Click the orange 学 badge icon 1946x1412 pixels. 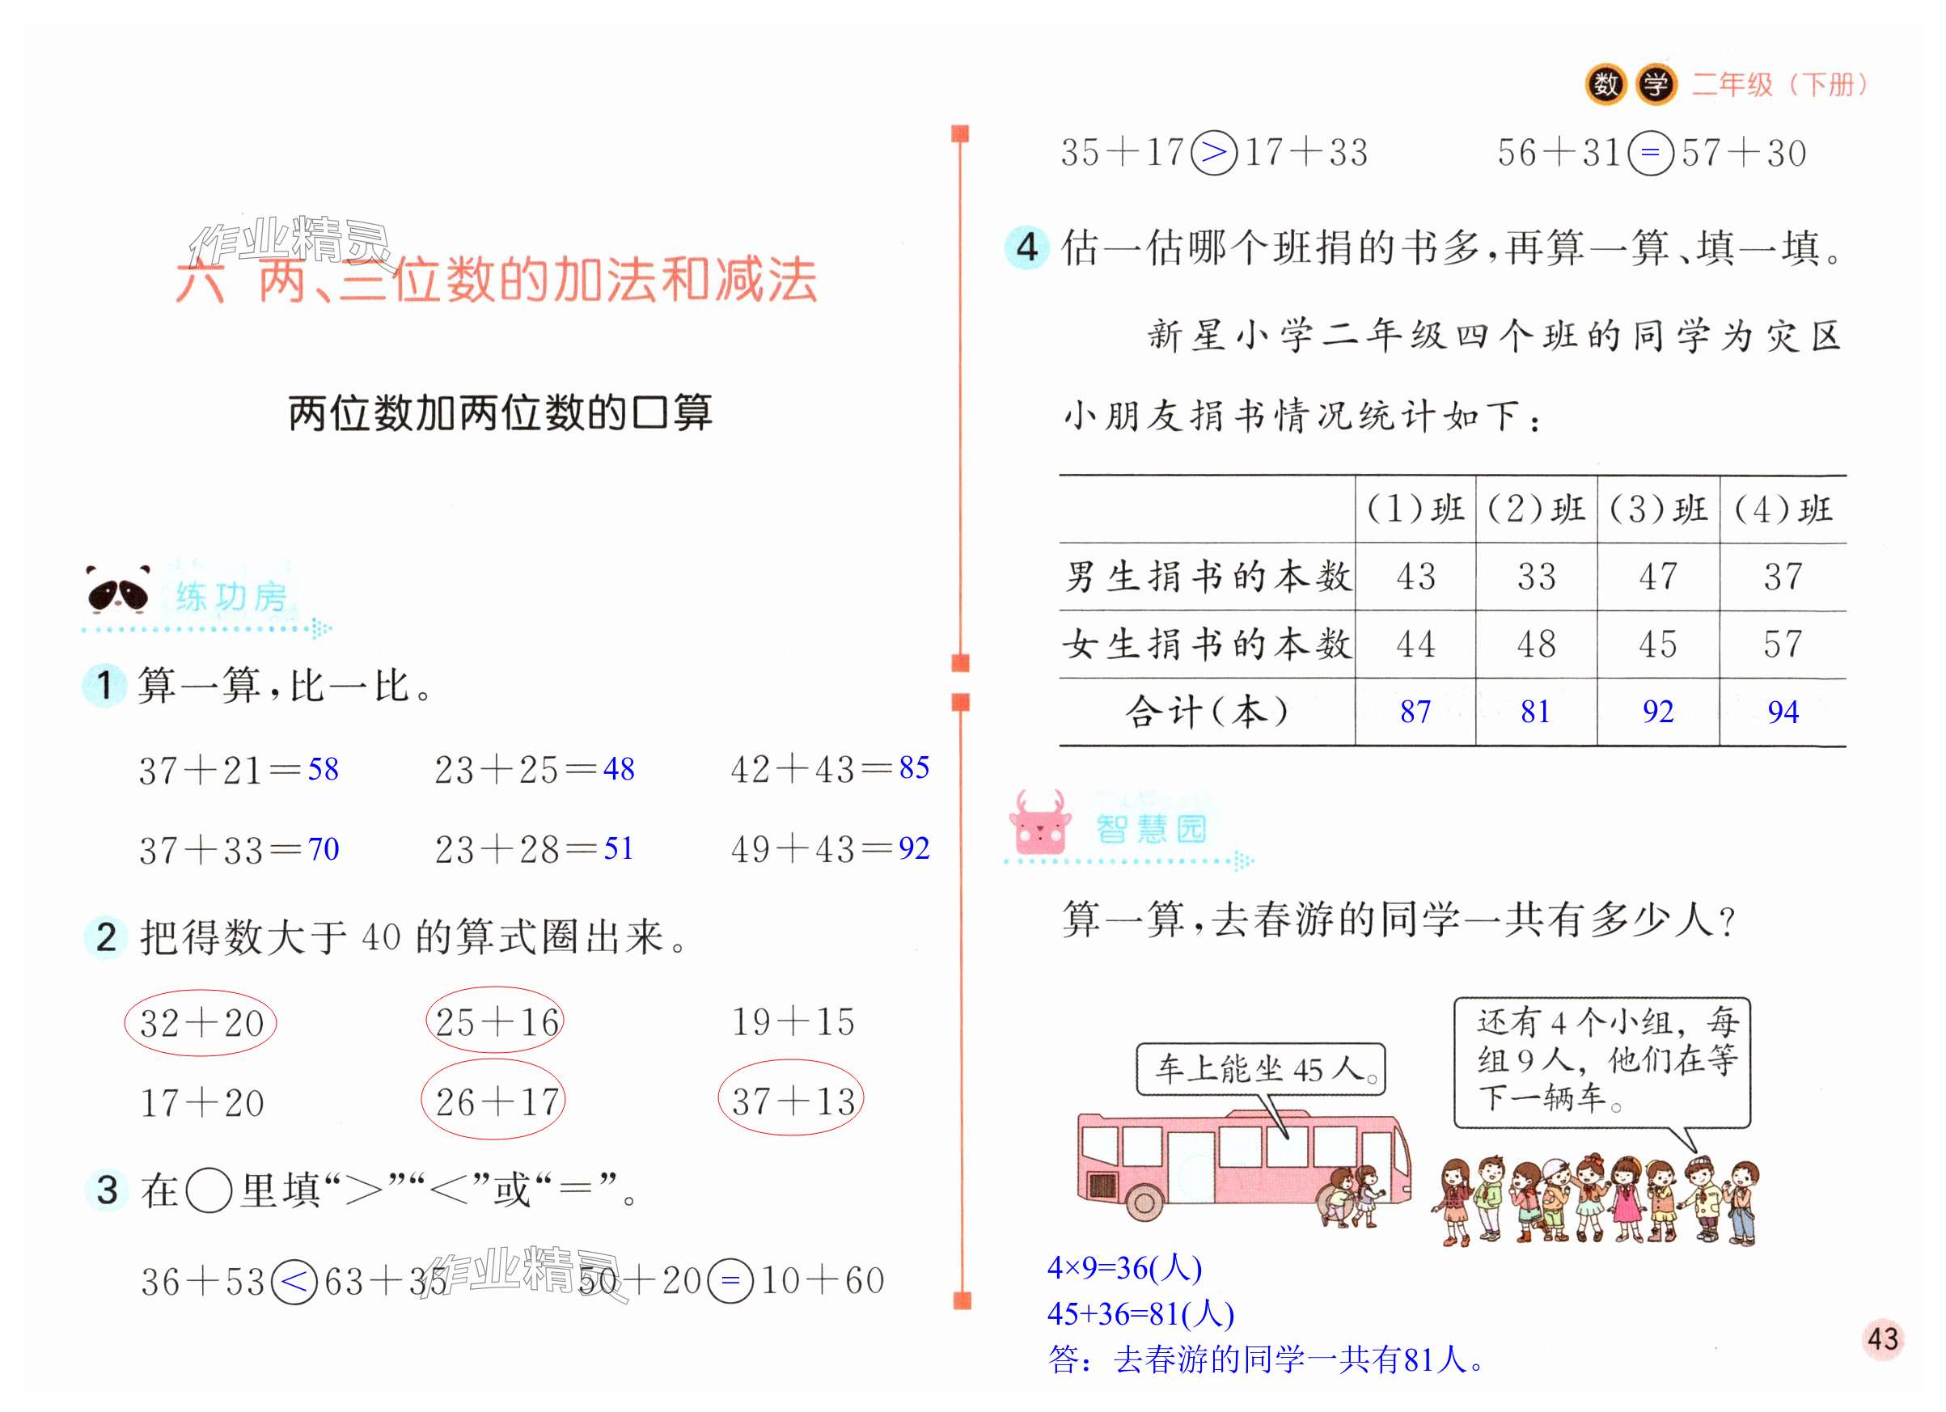1655,84
